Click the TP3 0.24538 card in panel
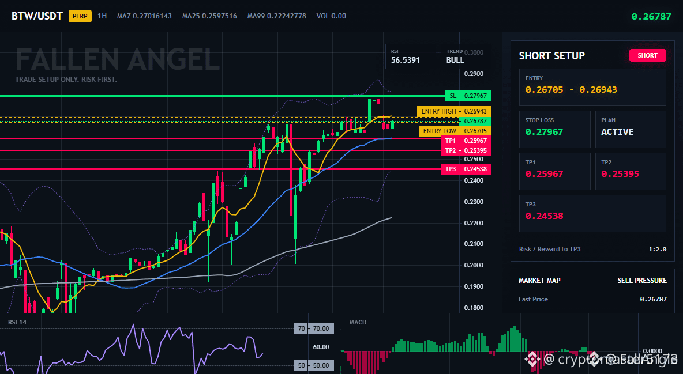The width and height of the screenshot is (683, 374). point(592,213)
